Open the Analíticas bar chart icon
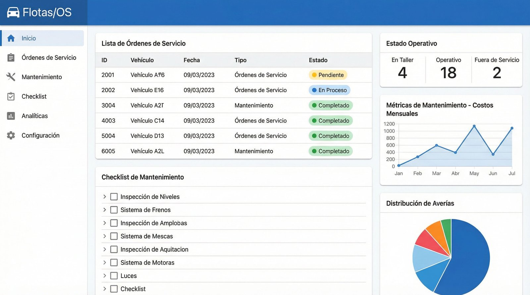Screen dimensions: 530x295 [x=11, y=116]
